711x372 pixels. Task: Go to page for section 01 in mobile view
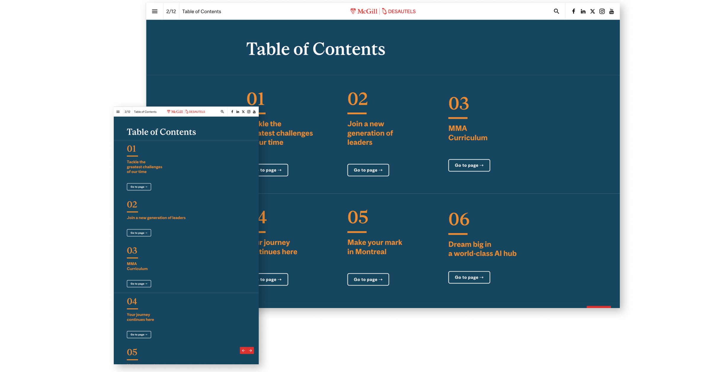pos(139,187)
